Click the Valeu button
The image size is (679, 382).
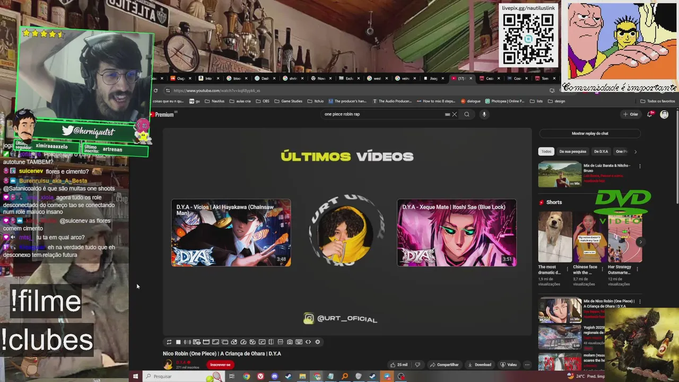click(508, 365)
